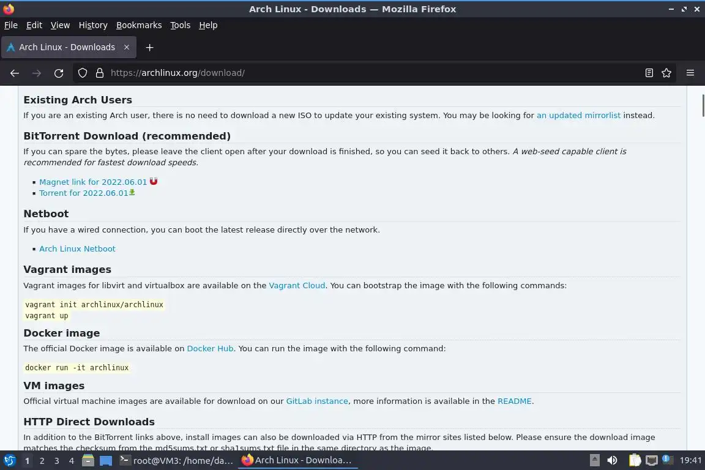The image size is (705, 470).
Task: Click the page vertical scrollbar thumb
Action: (703, 105)
